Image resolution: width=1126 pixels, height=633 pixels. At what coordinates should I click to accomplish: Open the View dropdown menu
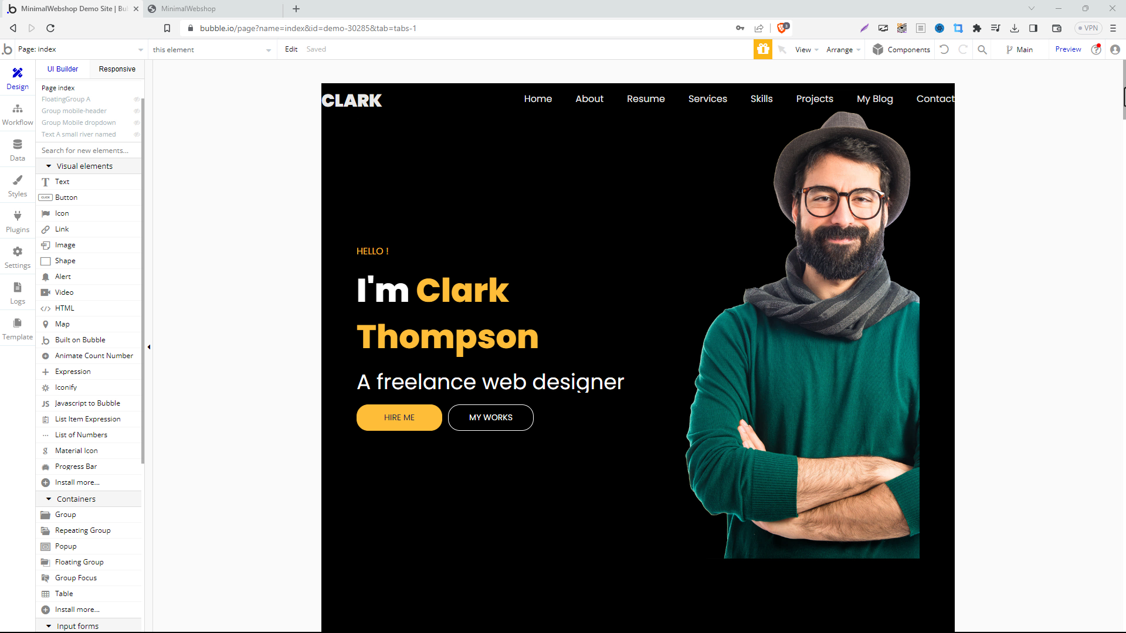point(808,49)
